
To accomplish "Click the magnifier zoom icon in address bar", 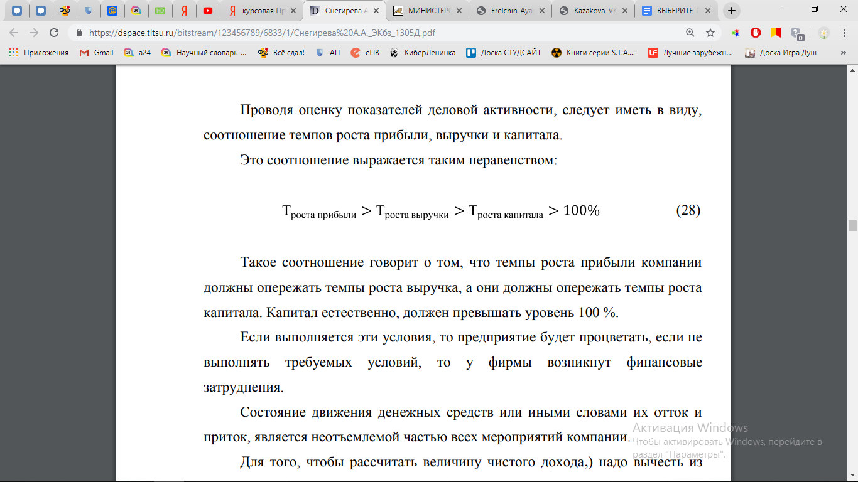I will [690, 33].
